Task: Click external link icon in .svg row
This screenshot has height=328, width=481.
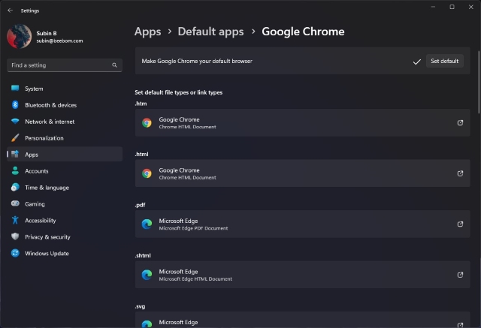Action: (x=460, y=325)
